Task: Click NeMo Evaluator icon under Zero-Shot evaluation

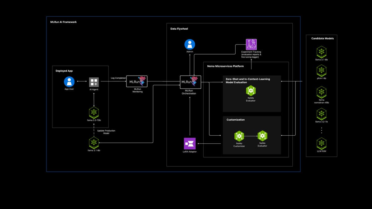Action: [x=251, y=90]
